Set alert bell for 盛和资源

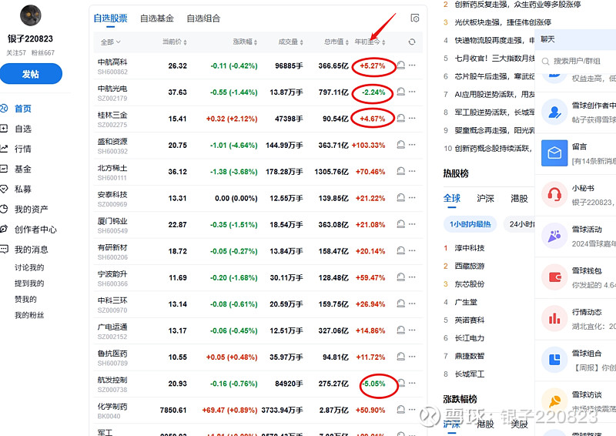[400, 145]
